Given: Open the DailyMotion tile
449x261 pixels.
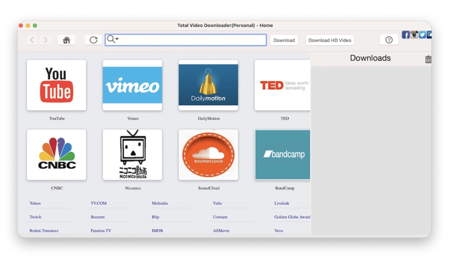Looking at the screenshot, I should pos(208,85).
